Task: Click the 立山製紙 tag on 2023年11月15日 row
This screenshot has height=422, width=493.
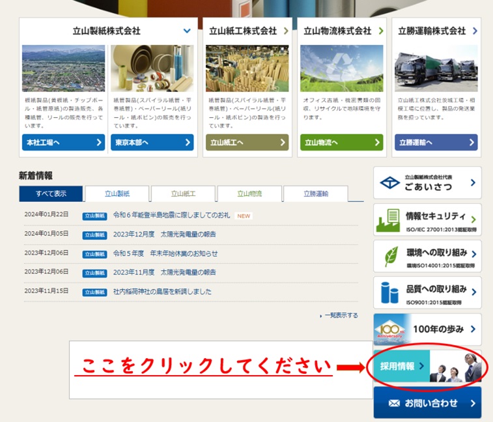Action: point(94,292)
